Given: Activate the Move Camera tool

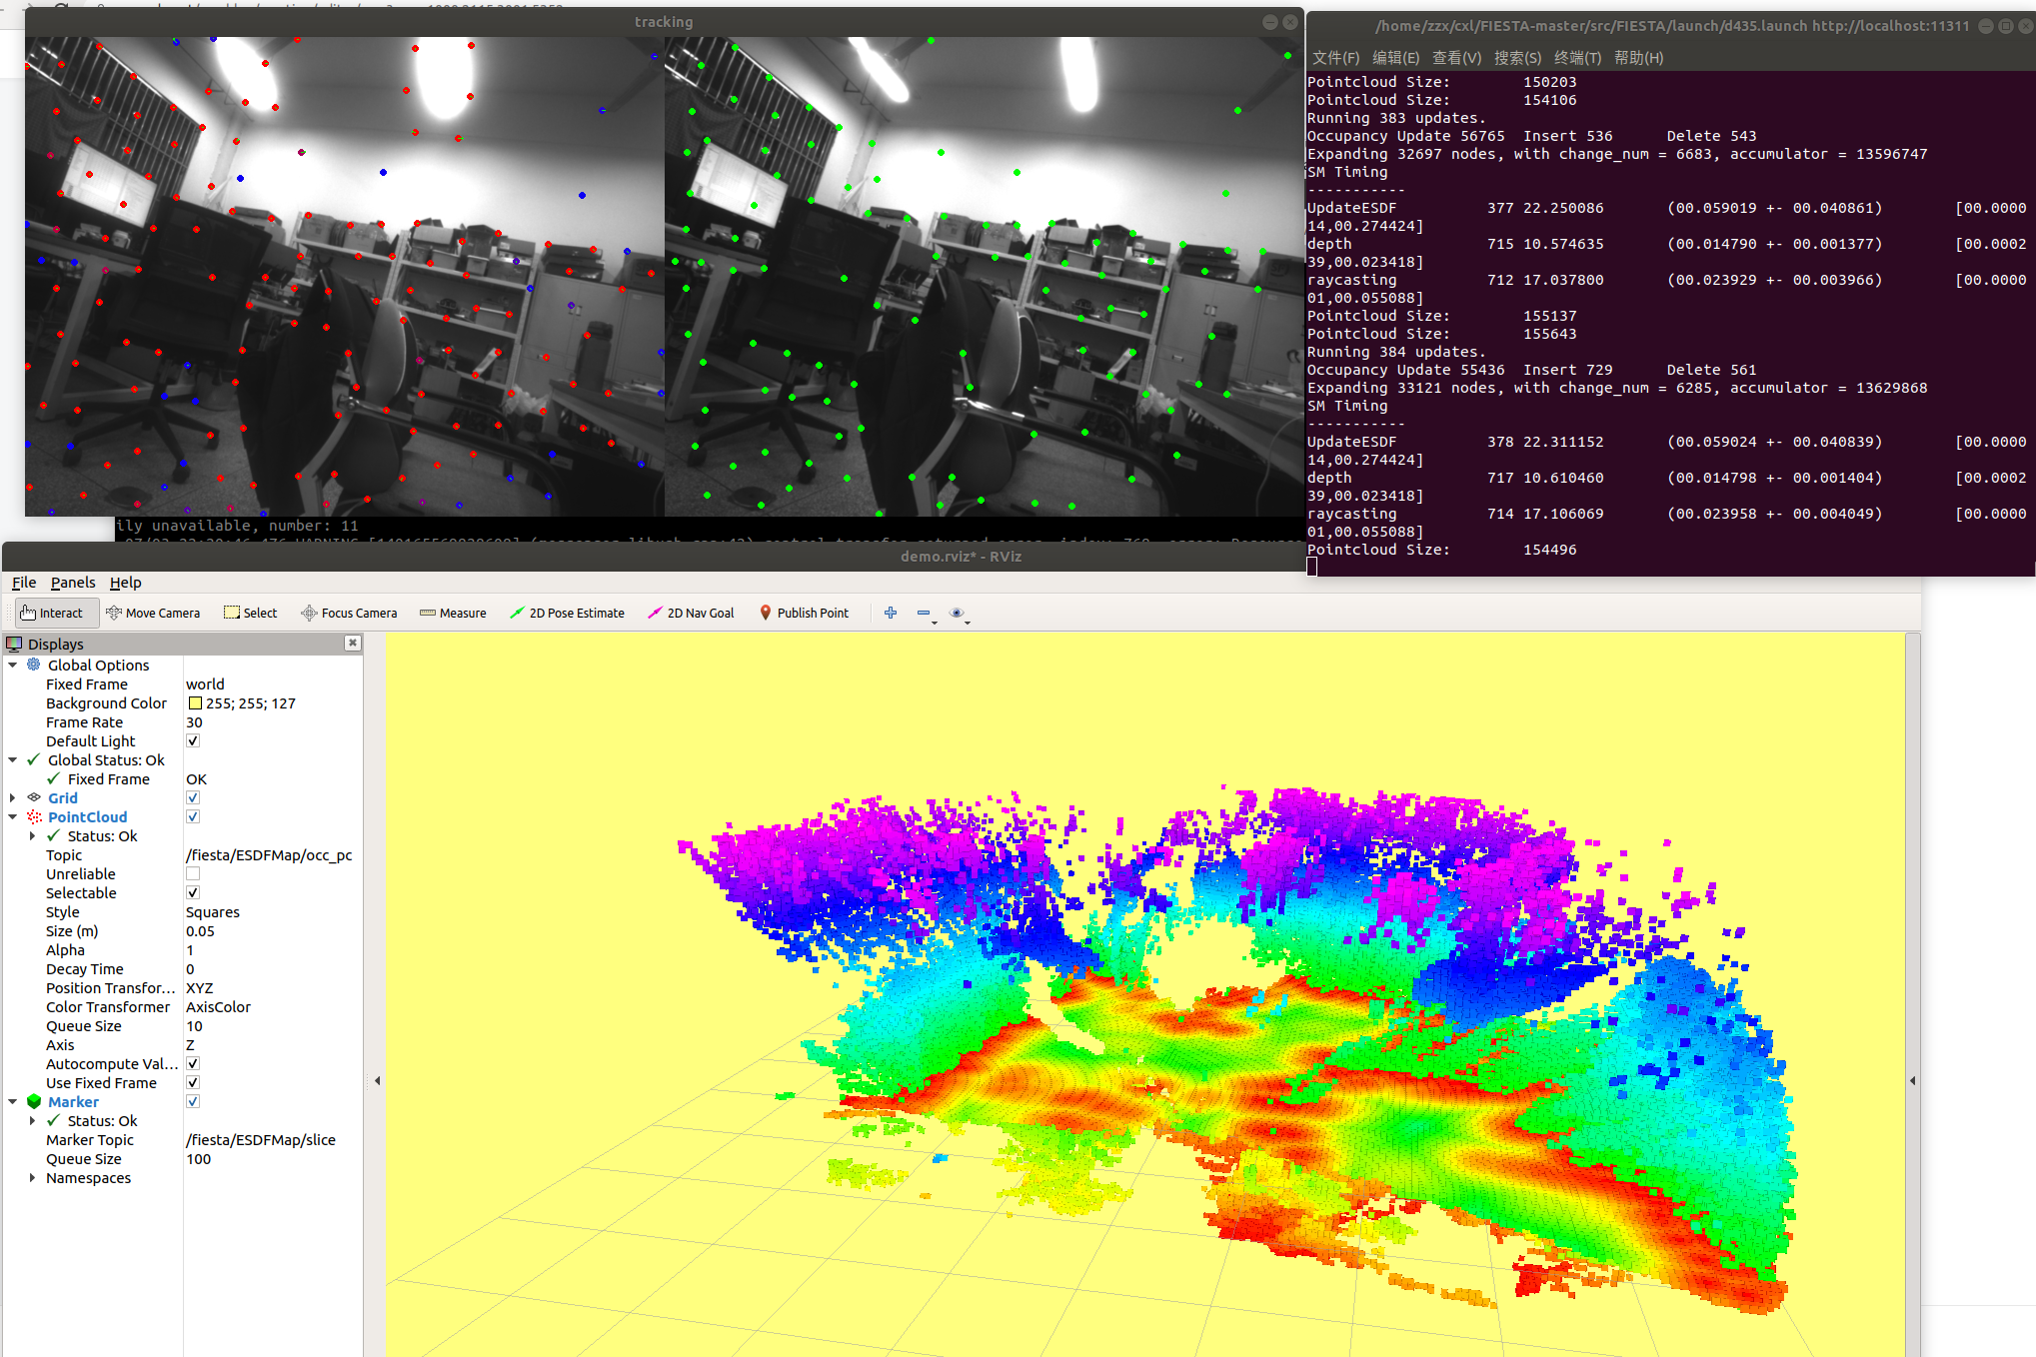Looking at the screenshot, I should tap(153, 613).
